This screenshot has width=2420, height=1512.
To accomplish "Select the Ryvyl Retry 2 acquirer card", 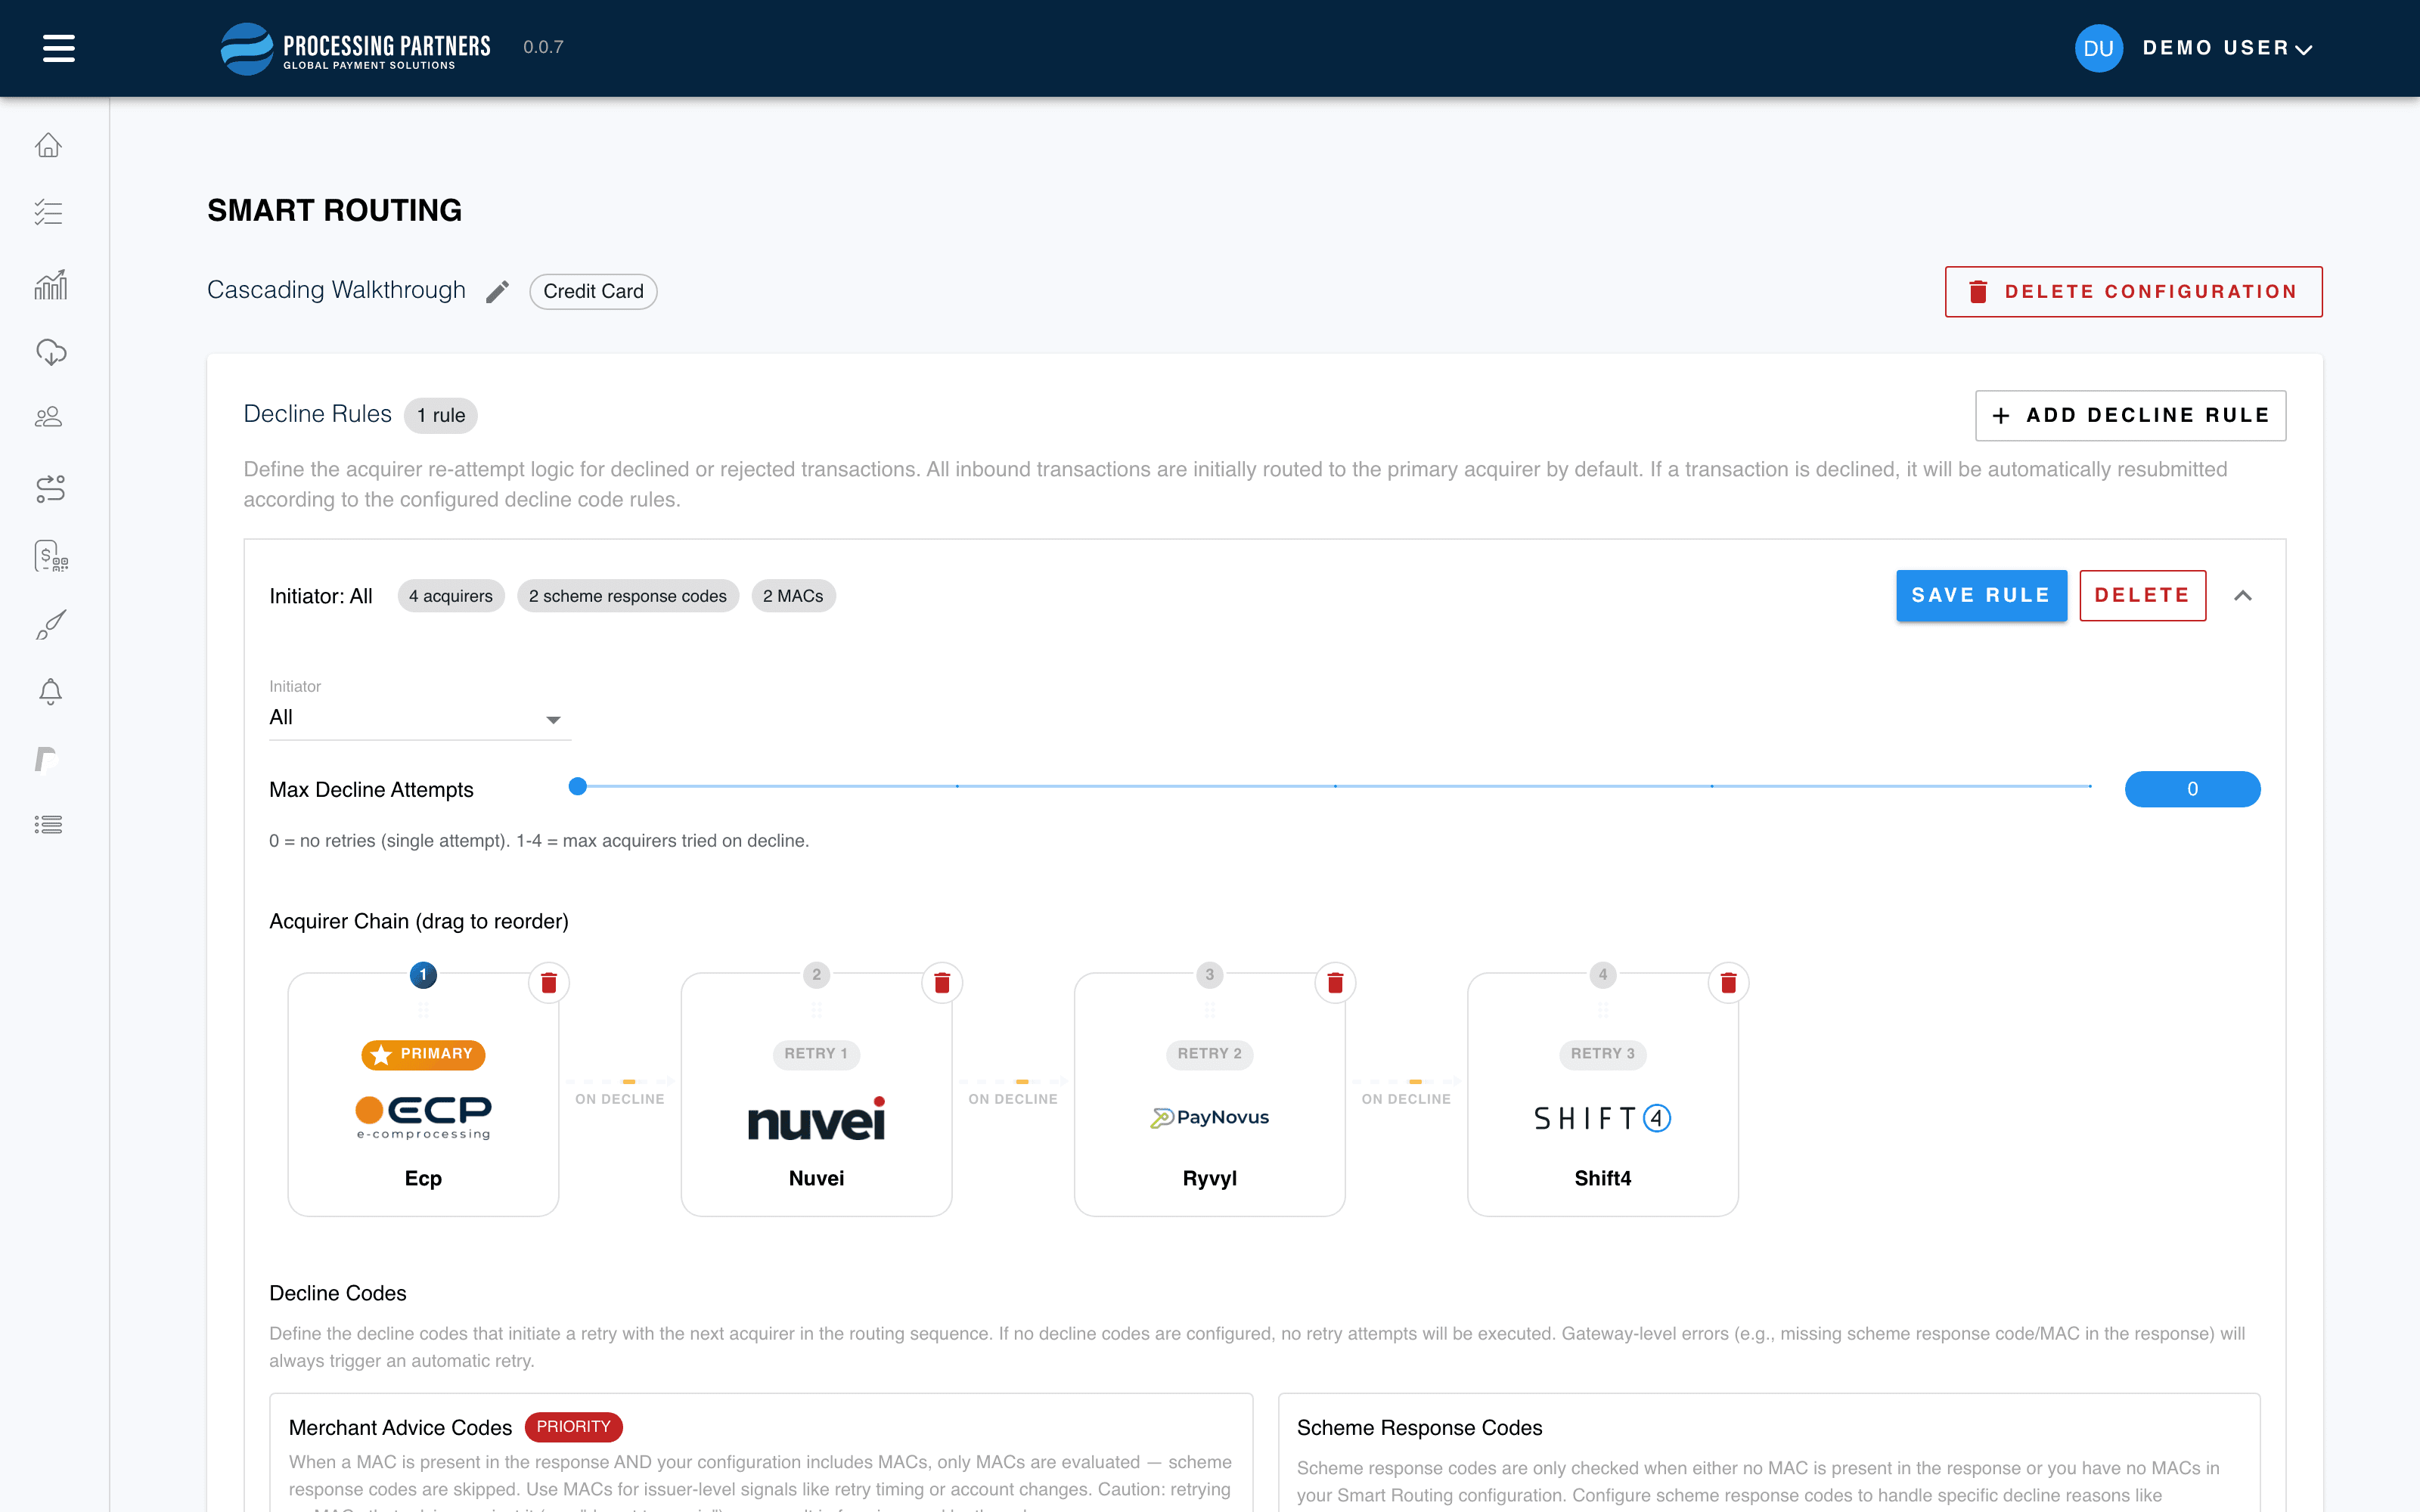I will [x=1209, y=1095].
